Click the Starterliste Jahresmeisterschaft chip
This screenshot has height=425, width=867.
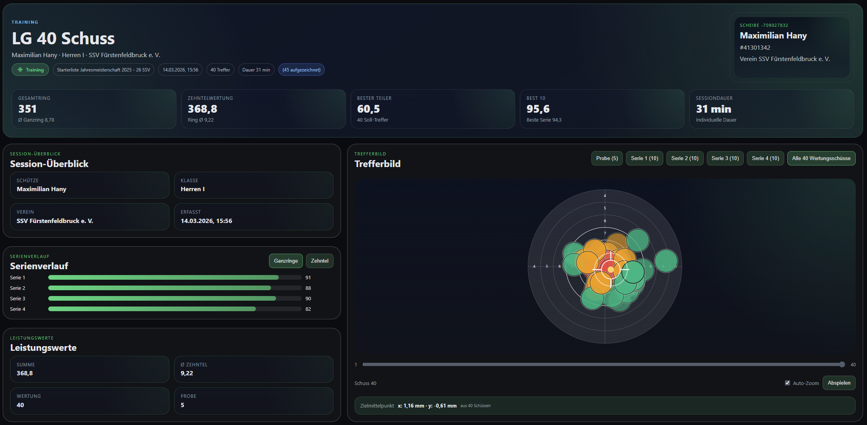click(103, 70)
